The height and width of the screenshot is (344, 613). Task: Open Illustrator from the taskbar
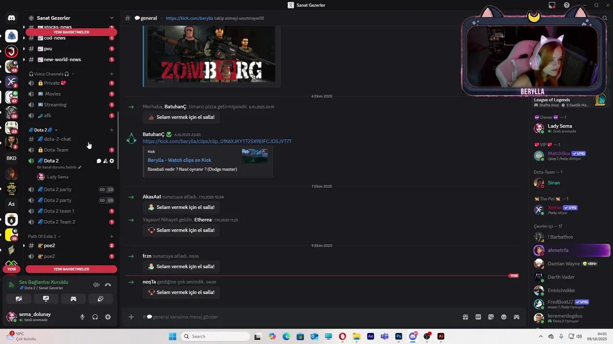[x=441, y=336]
